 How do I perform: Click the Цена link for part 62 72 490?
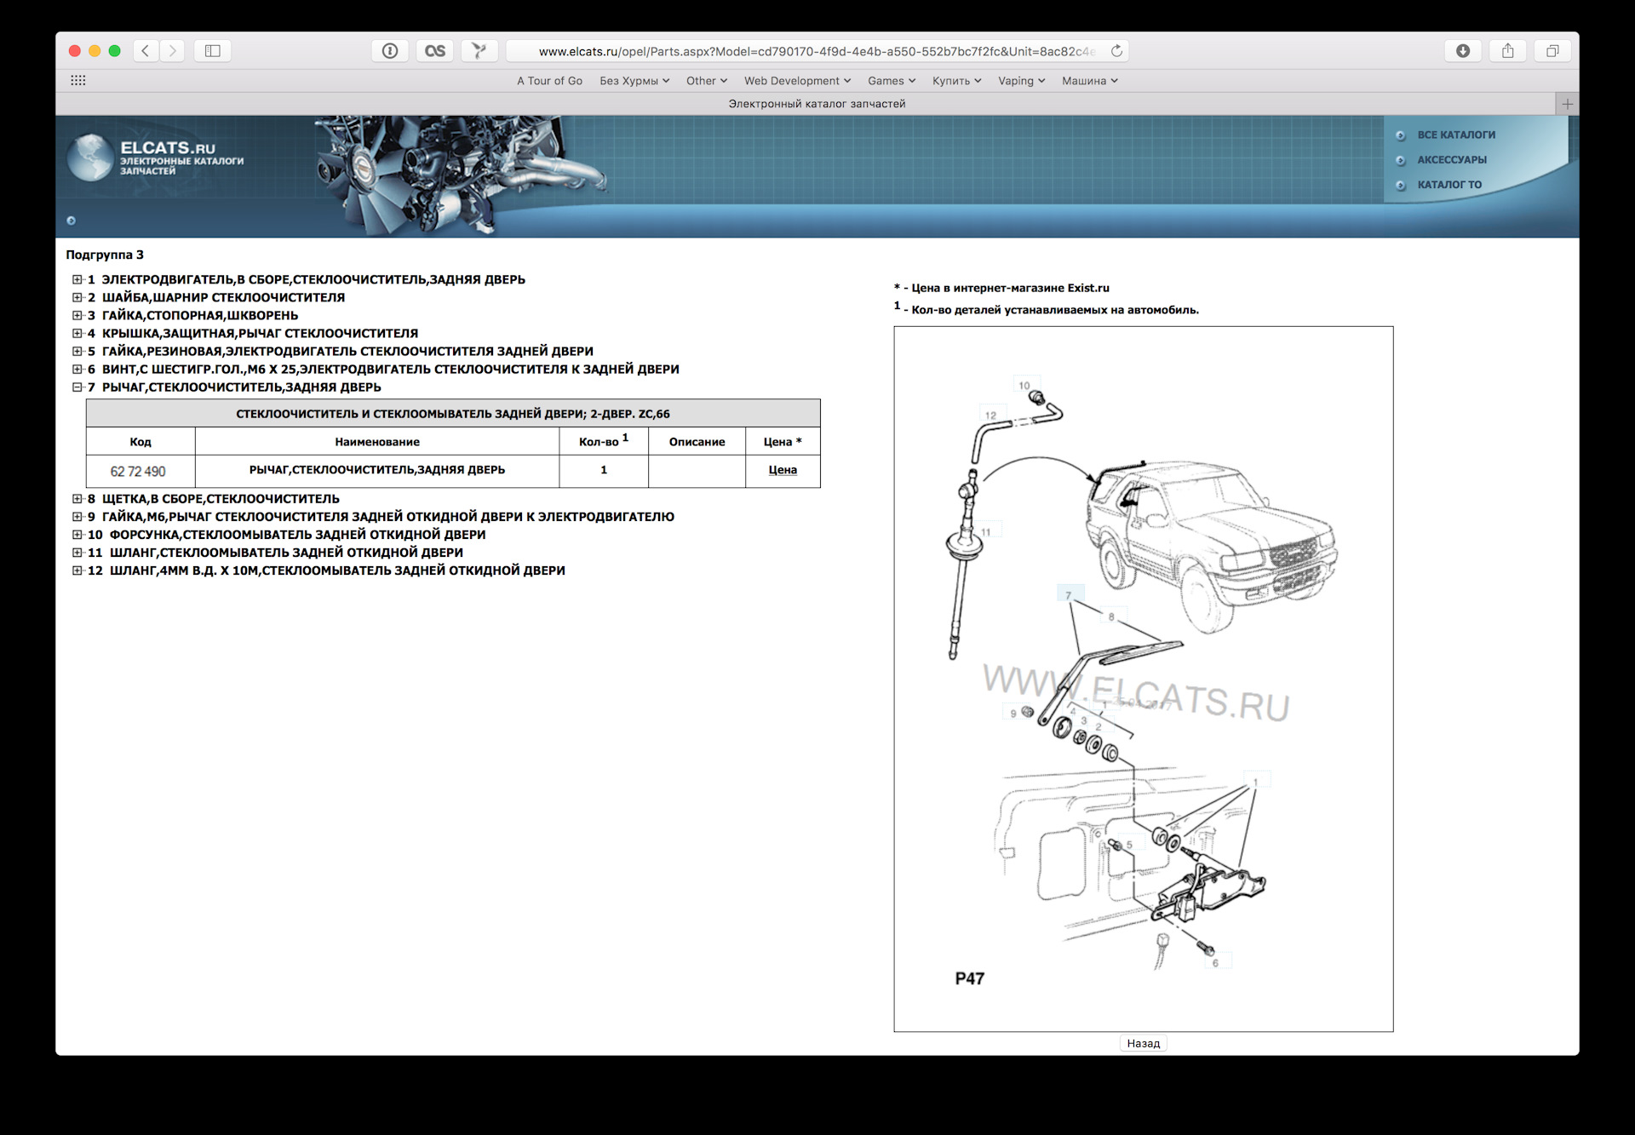point(783,470)
